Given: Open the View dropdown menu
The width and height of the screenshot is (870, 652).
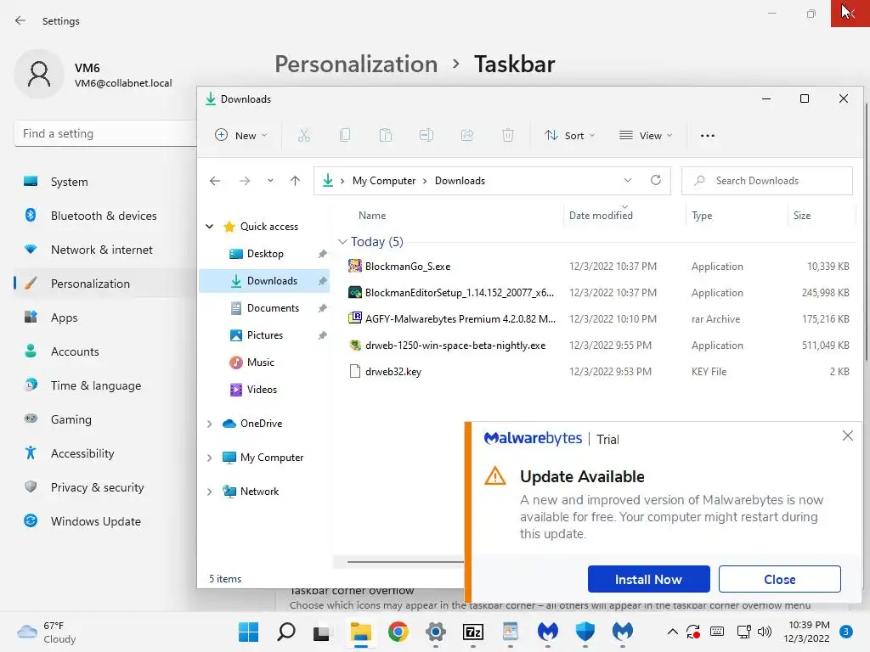Looking at the screenshot, I should point(646,135).
